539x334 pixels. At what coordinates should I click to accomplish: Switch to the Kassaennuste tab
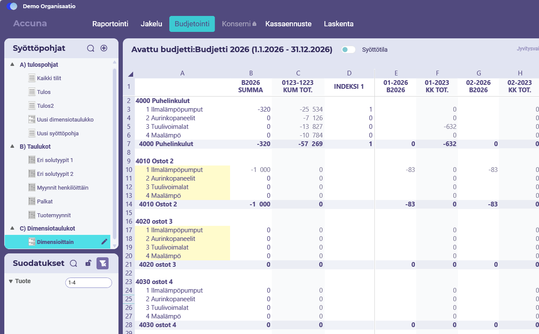coord(288,24)
